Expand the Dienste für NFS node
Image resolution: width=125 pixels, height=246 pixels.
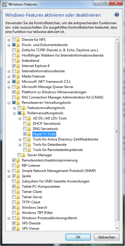(9, 40)
